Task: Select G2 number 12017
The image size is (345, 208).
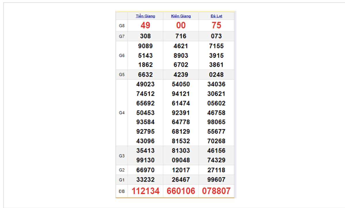Action: pos(181,170)
